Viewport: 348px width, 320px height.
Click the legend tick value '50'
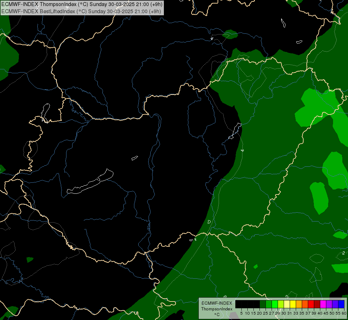(x=332, y=313)
